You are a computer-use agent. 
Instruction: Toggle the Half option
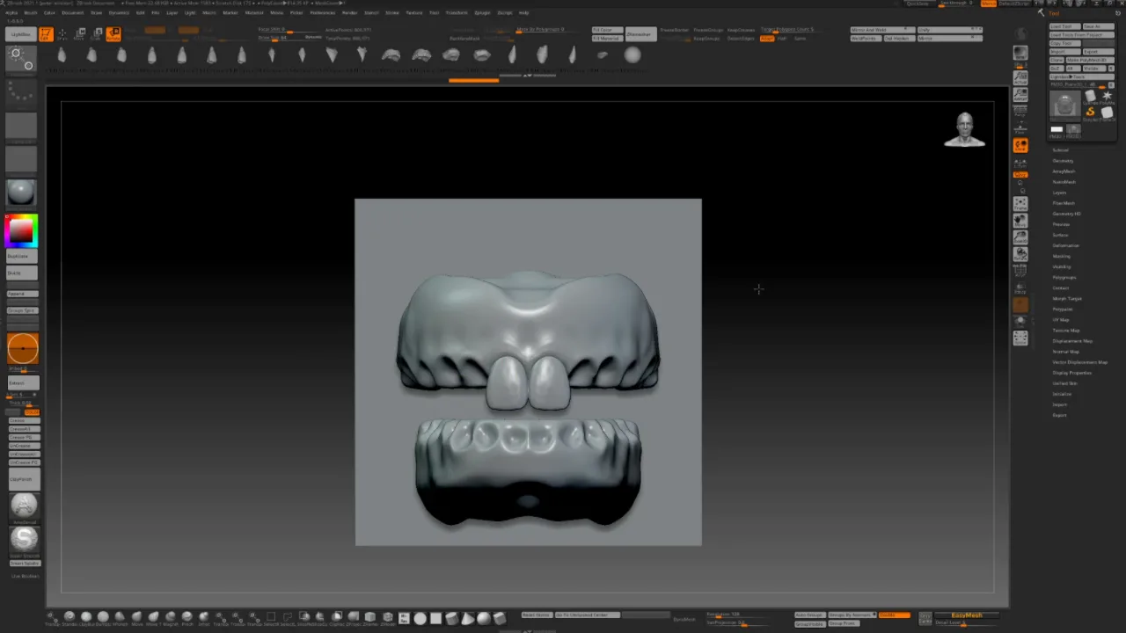(782, 39)
